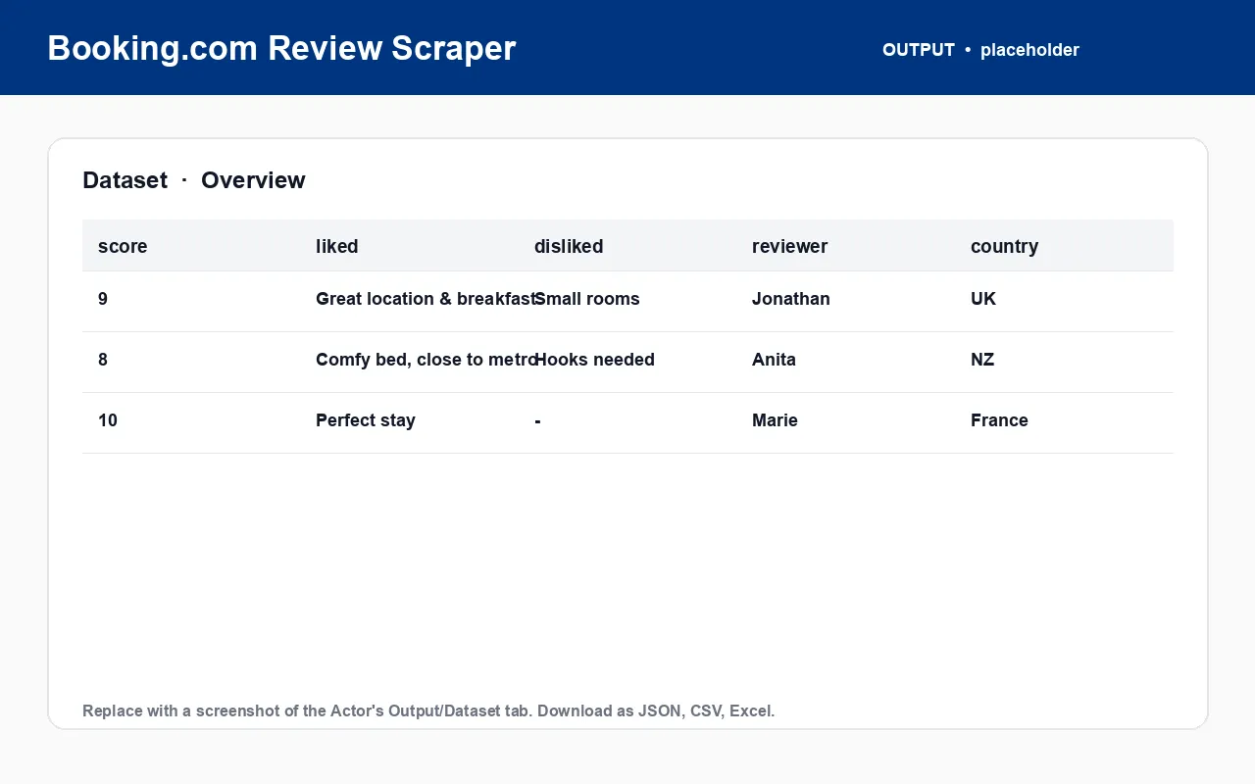Select the NZ country cell
The width and height of the screenshot is (1255, 784).
point(982,360)
